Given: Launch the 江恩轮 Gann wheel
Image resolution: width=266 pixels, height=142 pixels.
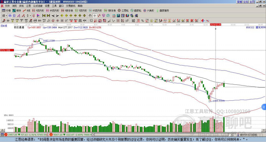Looking at the screenshot, I should [x=123, y=10].
